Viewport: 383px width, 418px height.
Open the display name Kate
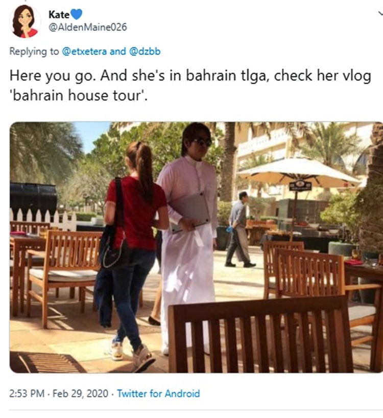(59, 14)
